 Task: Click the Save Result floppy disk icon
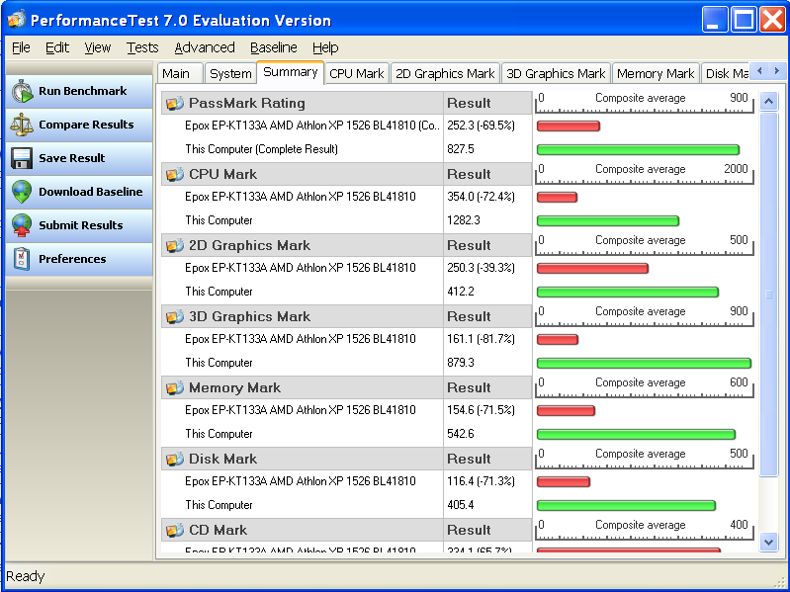click(22, 158)
